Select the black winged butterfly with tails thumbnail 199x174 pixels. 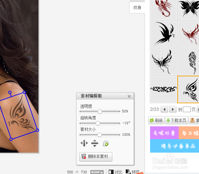pyautogui.click(x=164, y=62)
